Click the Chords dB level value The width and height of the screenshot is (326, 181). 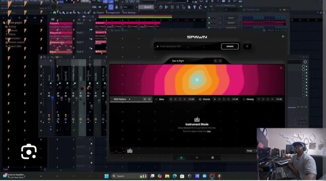coord(235,99)
